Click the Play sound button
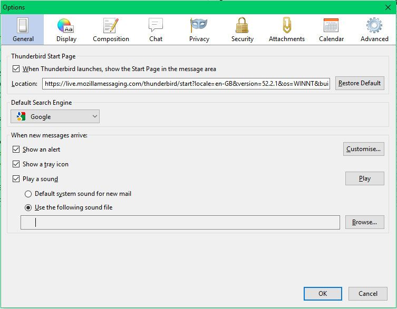Screen dimensions: 397x309 365,178
